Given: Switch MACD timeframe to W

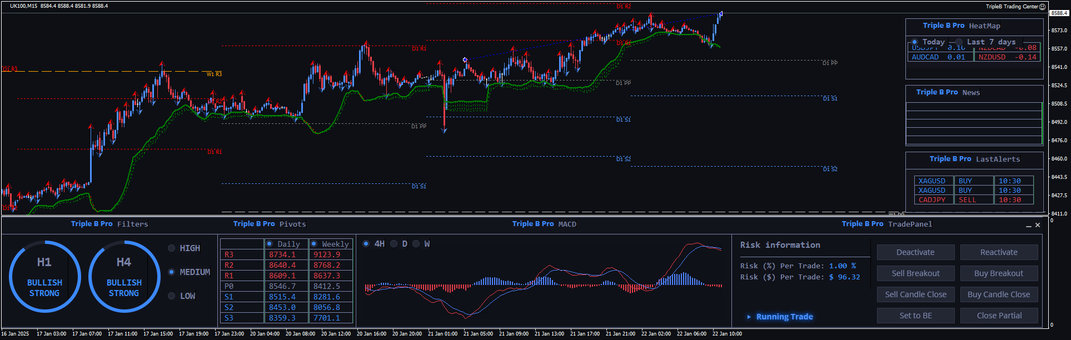Looking at the screenshot, I should 416,244.
